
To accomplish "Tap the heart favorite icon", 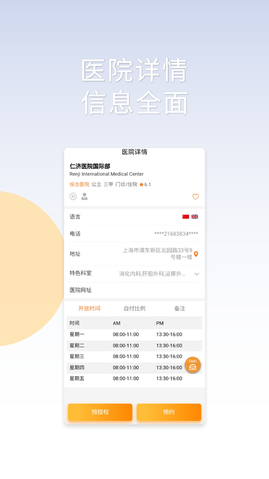I will (x=195, y=197).
